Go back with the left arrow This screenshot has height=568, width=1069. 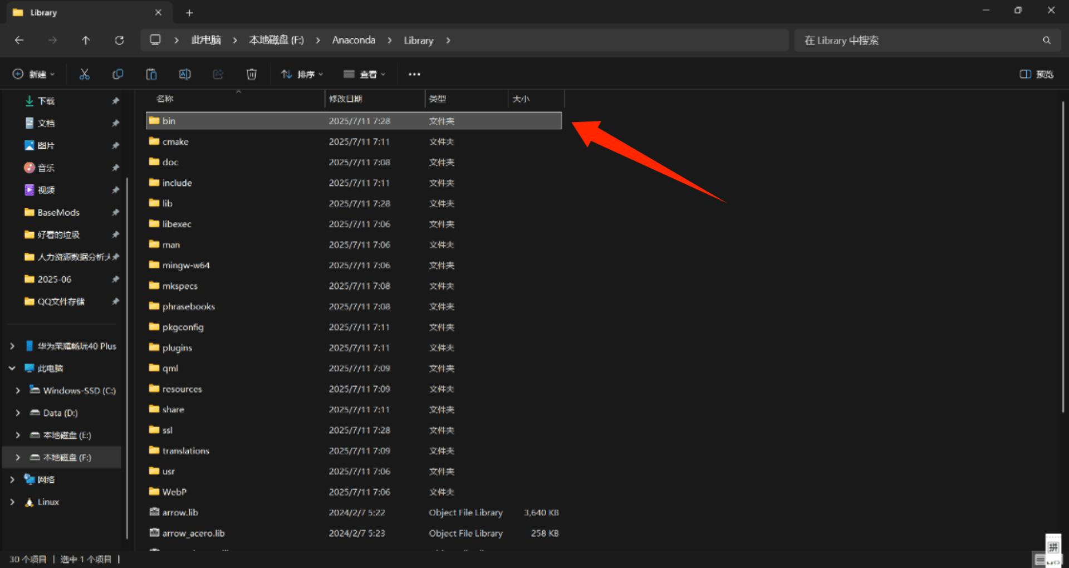pos(19,40)
